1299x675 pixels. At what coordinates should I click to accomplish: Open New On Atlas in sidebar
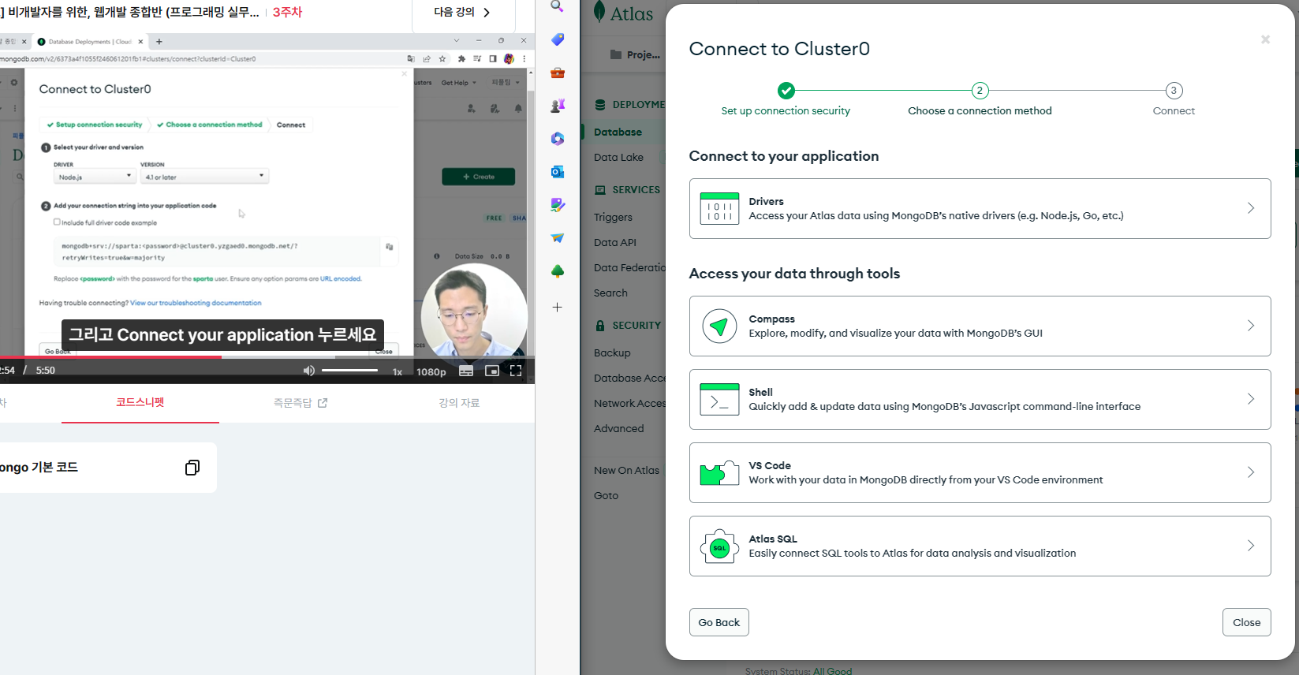click(626, 471)
